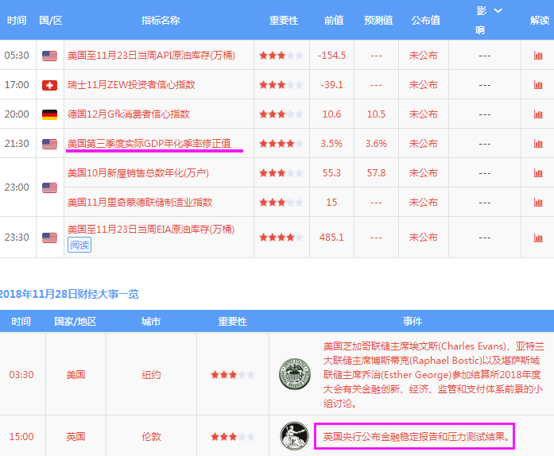554x456 pixels.
Task: Click chart icon for EIA原油库存 row
Action: point(538,237)
